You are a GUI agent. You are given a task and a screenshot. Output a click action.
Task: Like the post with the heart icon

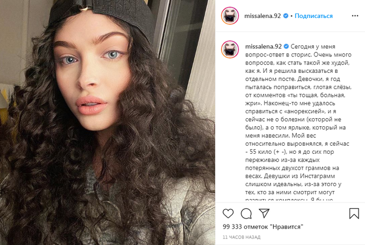228,213
